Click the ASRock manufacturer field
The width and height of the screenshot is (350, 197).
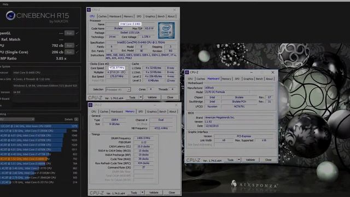240,88
